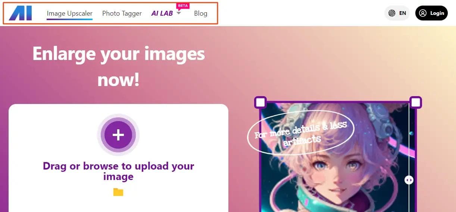Click the top-left crop handle on preview
This screenshot has height=212, width=456.
[x=260, y=102]
